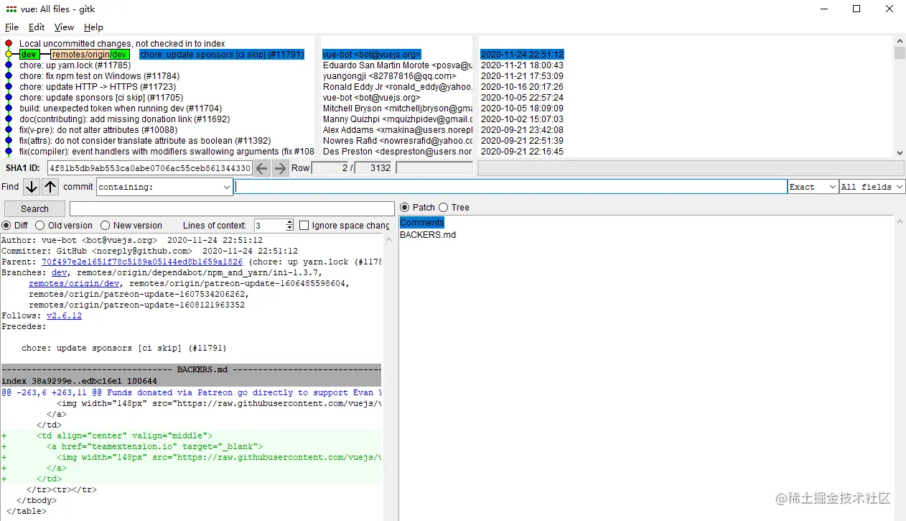
Task: Click the blue node for 'fix(attrs)' commit
Action: [9, 141]
